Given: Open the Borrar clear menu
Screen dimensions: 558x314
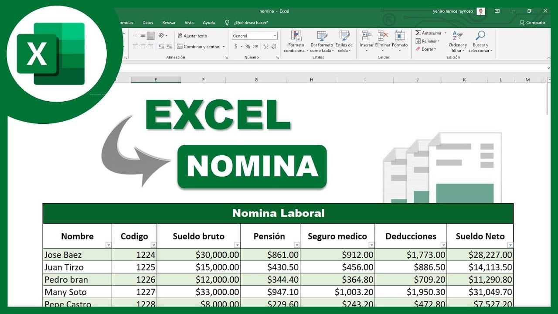Looking at the screenshot, I should [425, 49].
